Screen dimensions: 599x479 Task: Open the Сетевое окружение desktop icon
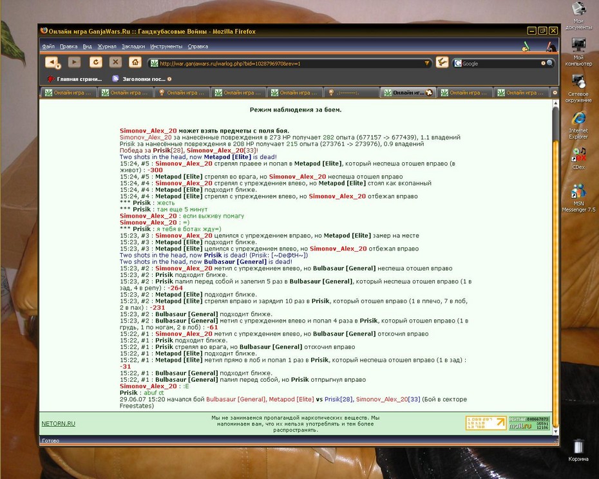(578, 89)
